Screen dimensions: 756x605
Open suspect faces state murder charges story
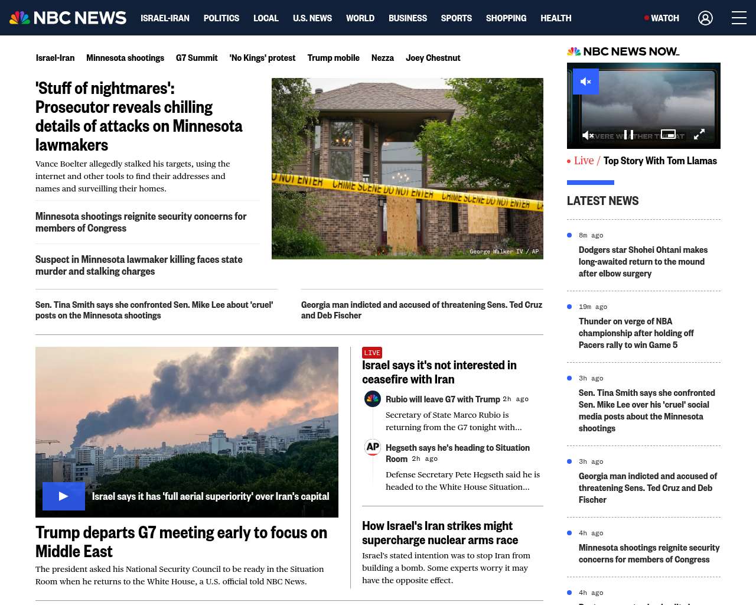point(139,265)
